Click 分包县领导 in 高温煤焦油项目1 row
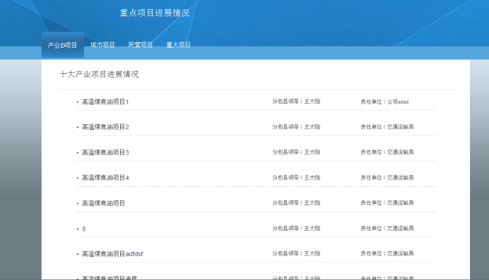Screen dimensions: 489x280 (x=296, y=101)
